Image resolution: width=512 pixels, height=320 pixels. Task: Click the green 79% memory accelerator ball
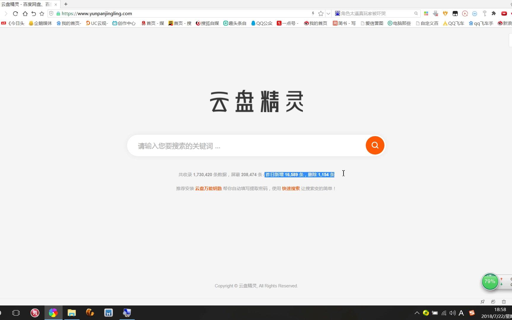click(x=490, y=281)
